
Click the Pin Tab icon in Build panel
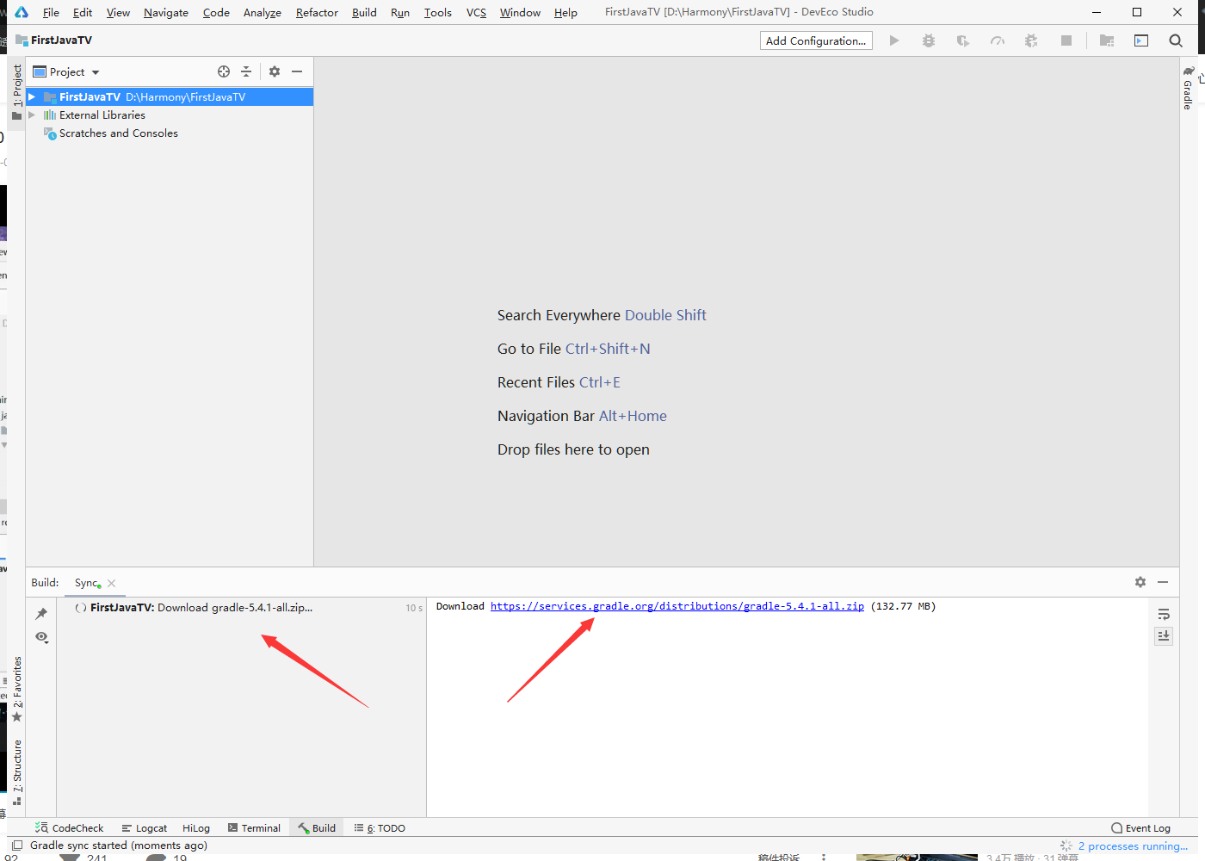coord(41,614)
